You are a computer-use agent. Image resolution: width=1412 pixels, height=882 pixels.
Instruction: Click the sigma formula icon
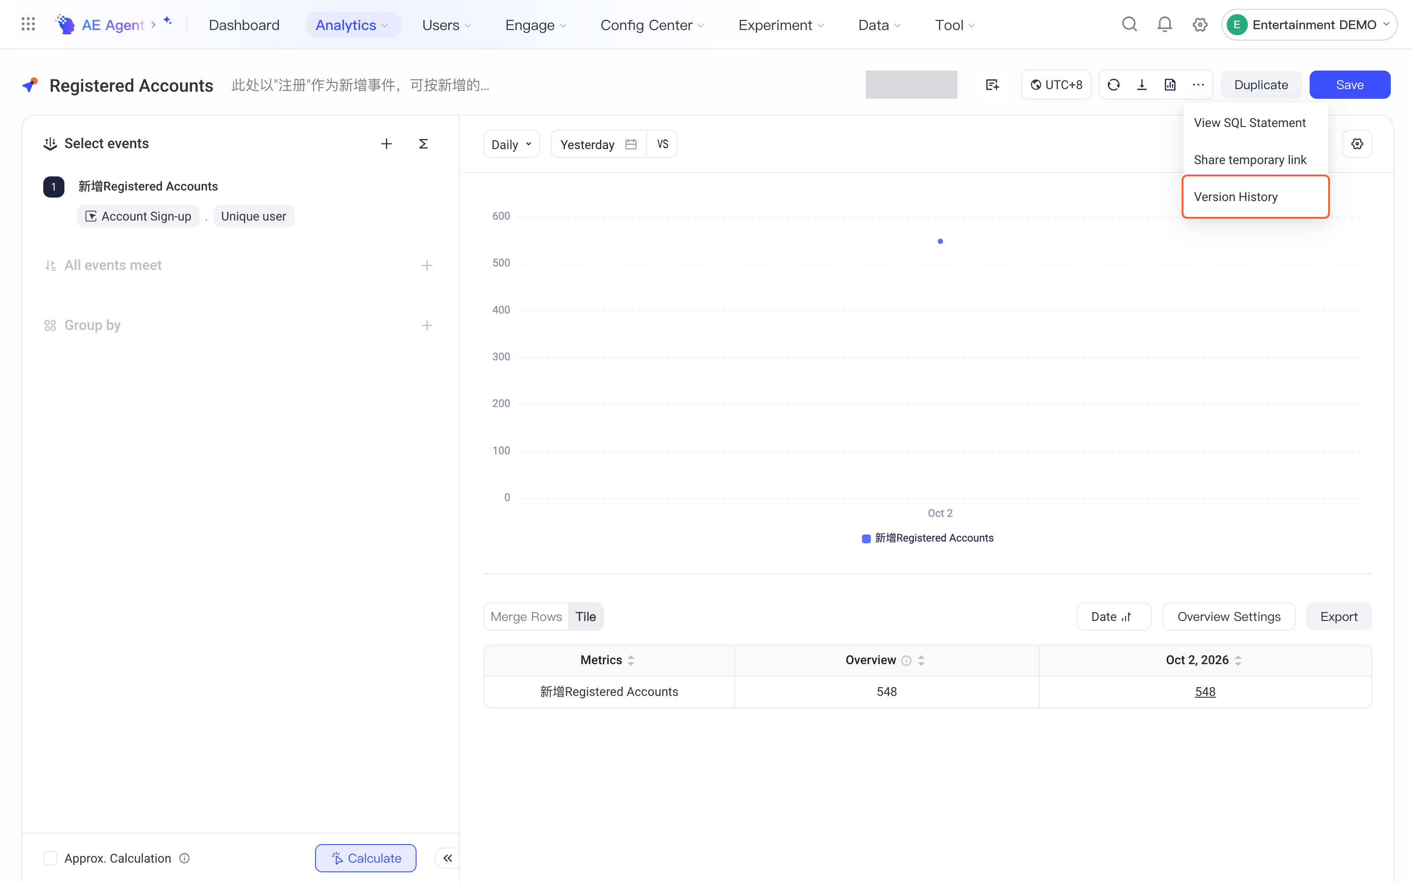[424, 143]
